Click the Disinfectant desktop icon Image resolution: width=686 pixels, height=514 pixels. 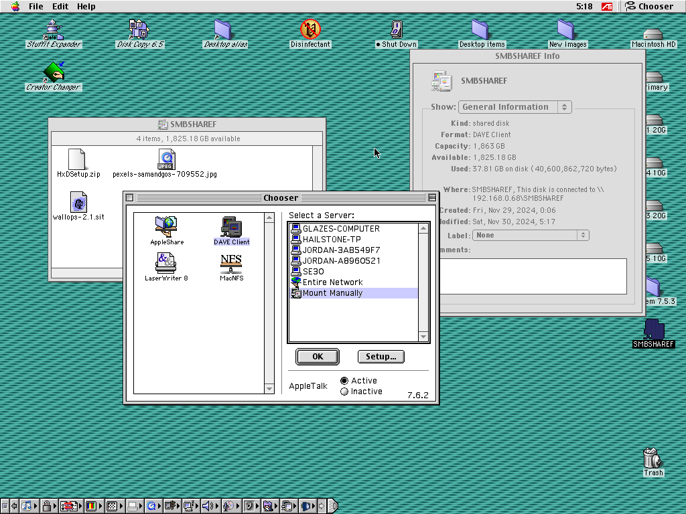310,33
